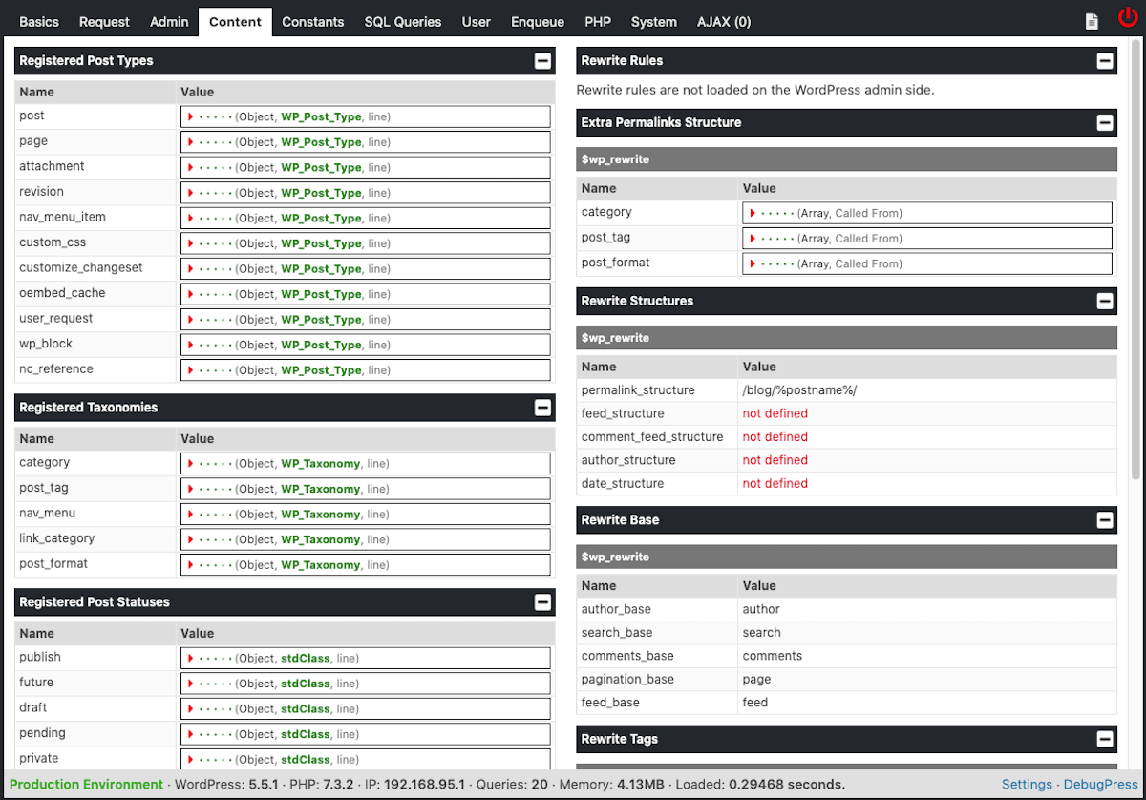Expand the publish status stdClass object
Viewport: 1146px width, 800px height.
pyautogui.click(x=192, y=658)
